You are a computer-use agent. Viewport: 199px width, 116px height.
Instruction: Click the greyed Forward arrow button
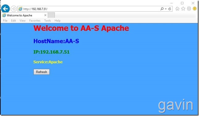[14, 9]
